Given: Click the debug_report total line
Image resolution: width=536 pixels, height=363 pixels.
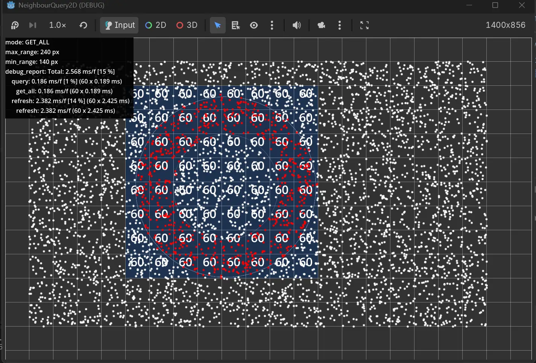Looking at the screenshot, I should pos(60,71).
